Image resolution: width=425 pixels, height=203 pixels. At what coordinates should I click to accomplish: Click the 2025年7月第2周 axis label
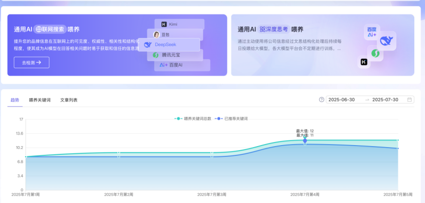click(119, 195)
